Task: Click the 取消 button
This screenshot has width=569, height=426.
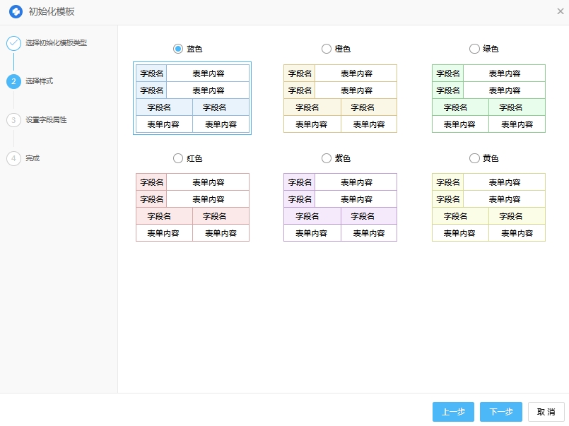Action: 546,412
